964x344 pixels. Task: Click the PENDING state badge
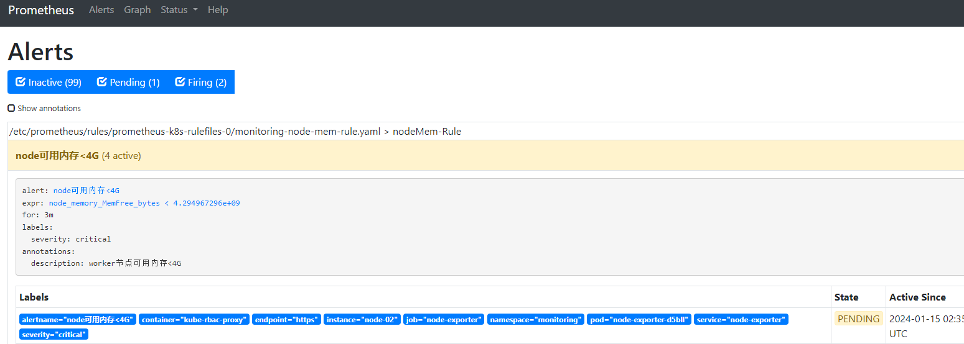click(859, 319)
